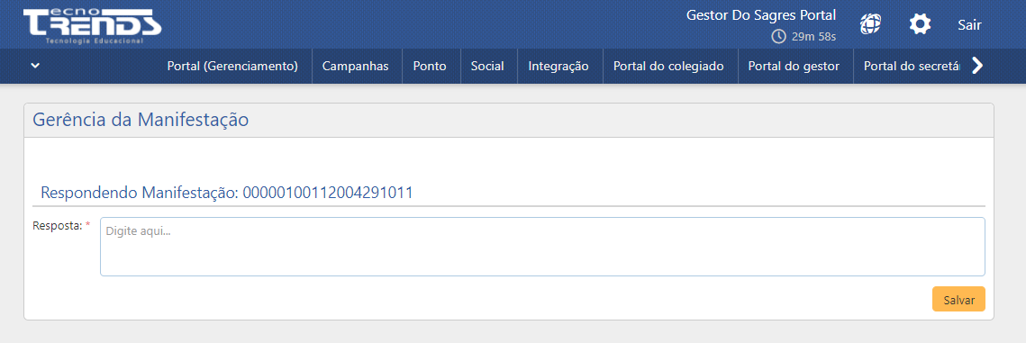Open the partly hidden Portal do secretário menu
Image resolution: width=1026 pixels, height=343 pixels.
[x=912, y=66]
